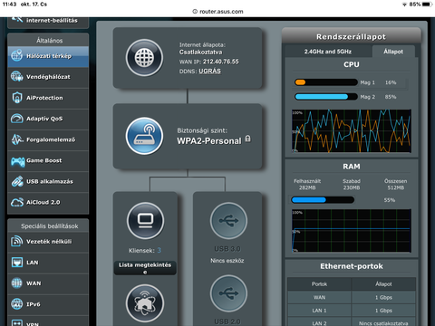Click the USB 3.0 port icon
Screen dimensions: 435x326
click(x=228, y=221)
